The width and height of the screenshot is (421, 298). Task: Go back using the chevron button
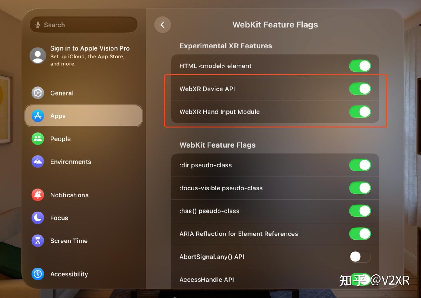(163, 25)
